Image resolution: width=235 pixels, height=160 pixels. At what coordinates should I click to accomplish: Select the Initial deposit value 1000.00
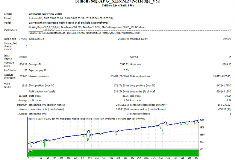[23, 57]
